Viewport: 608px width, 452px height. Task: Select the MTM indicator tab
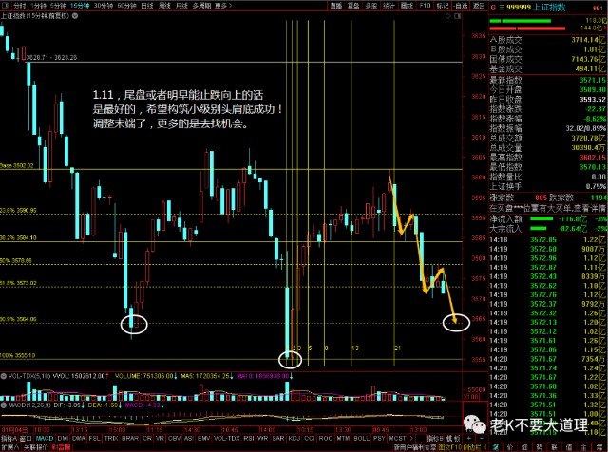coord(343,438)
